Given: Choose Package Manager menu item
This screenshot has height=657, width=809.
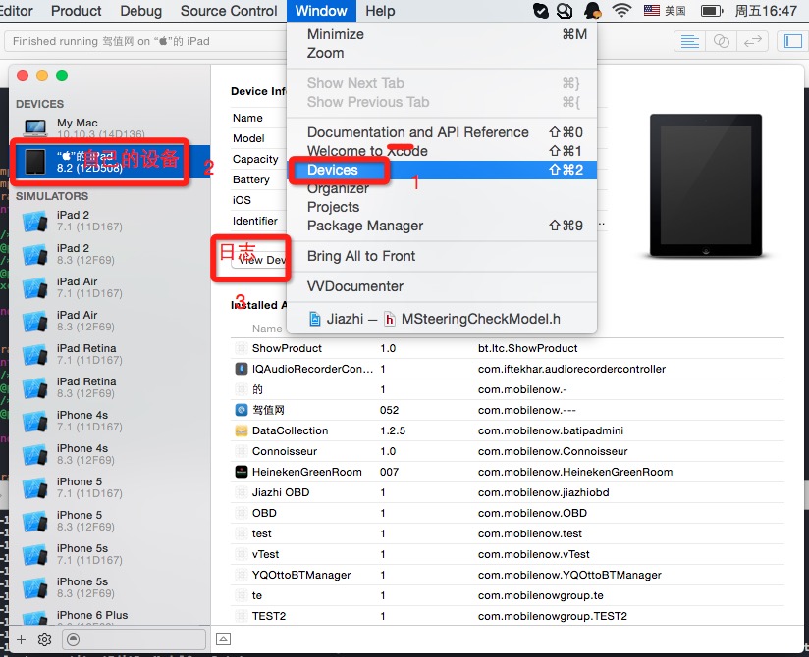Looking at the screenshot, I should (442, 226).
